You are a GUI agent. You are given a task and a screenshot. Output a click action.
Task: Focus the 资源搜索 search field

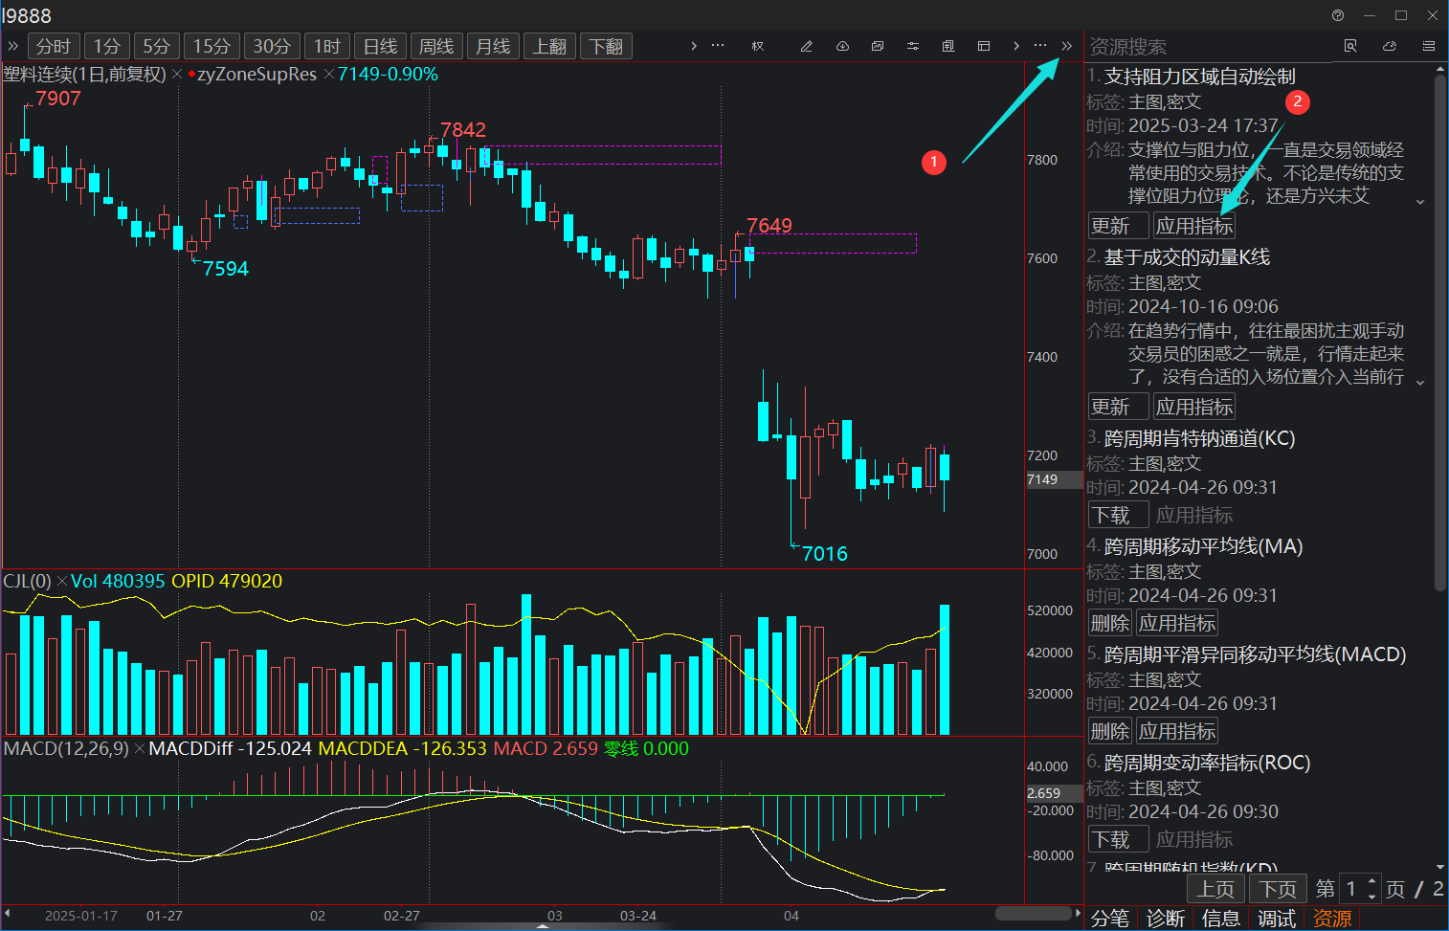point(1208,46)
